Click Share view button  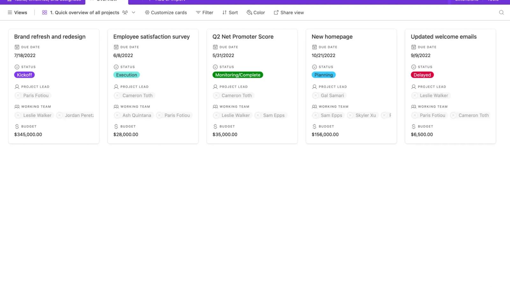pos(289,12)
